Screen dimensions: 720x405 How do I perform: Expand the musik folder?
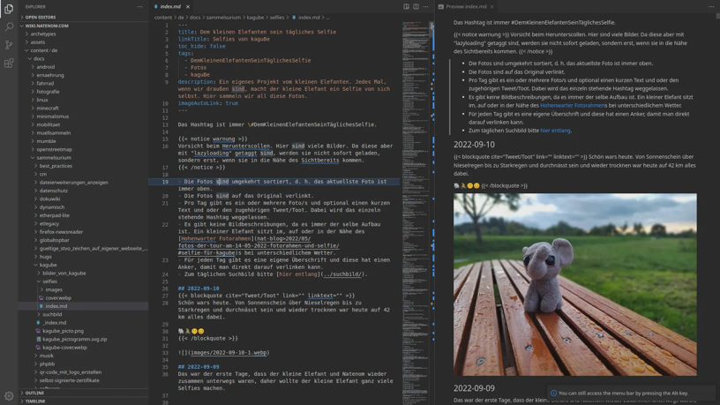[x=47, y=356]
